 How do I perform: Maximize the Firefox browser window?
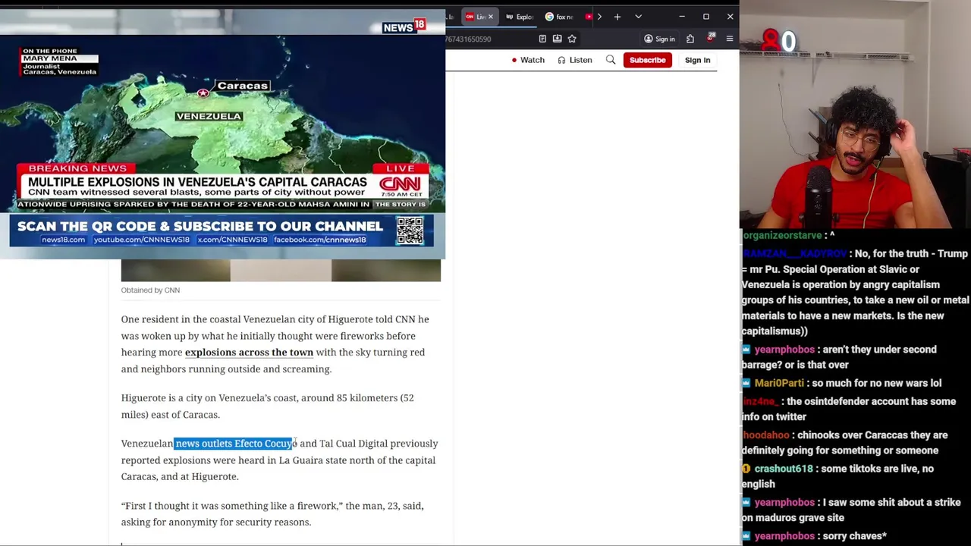pyautogui.click(x=705, y=17)
